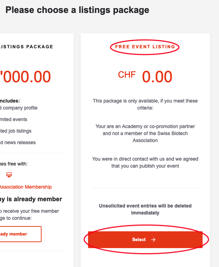
Task: Click the 'LISTINGS PACKAGE' card title
Action: (27, 47)
